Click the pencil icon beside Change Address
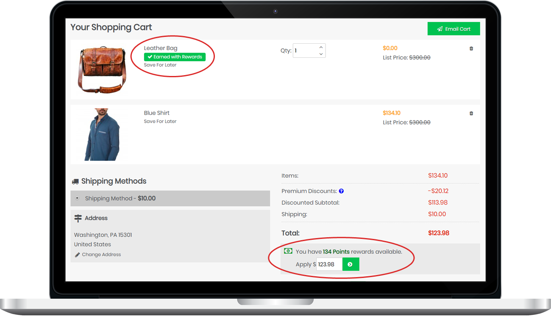 point(77,254)
